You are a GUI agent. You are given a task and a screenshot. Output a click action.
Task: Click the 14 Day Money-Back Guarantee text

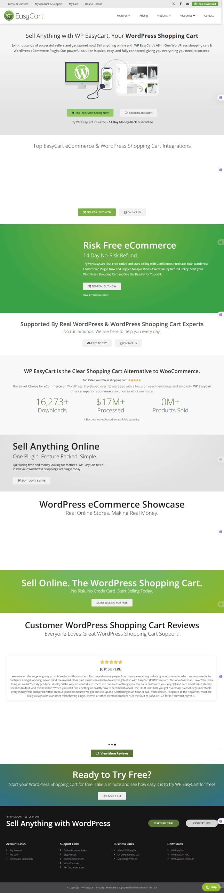(131, 122)
